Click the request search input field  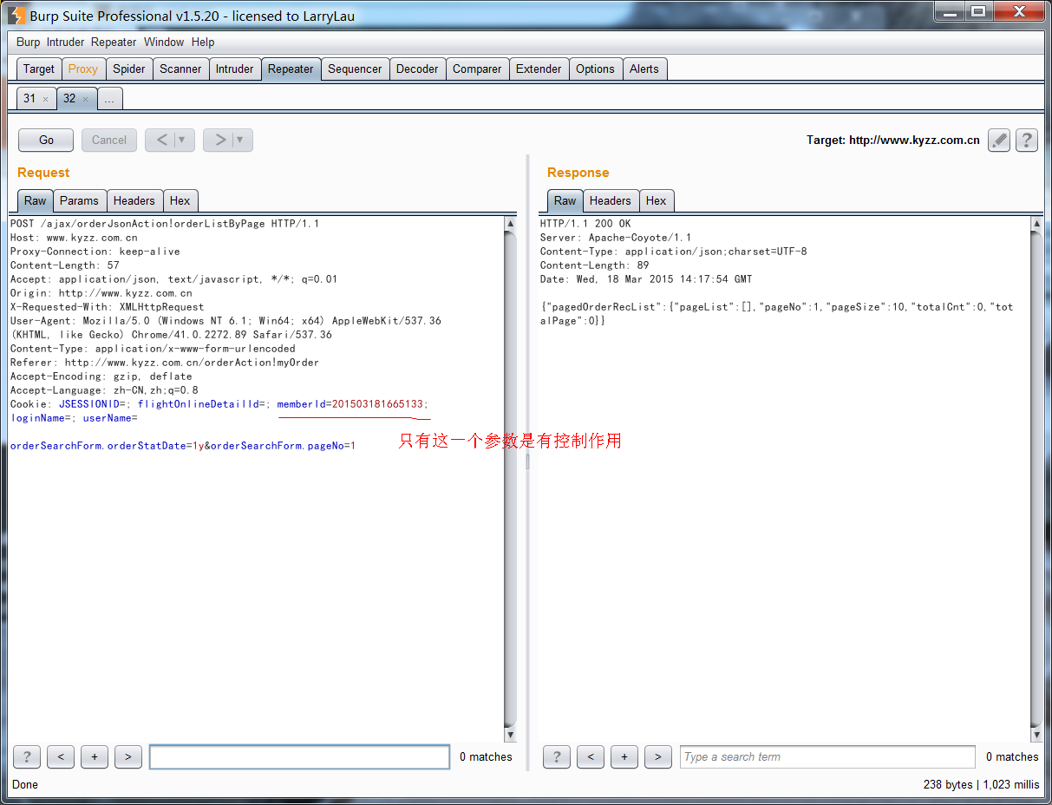pyautogui.click(x=299, y=757)
